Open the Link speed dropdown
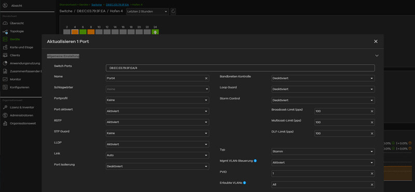 [158, 155]
